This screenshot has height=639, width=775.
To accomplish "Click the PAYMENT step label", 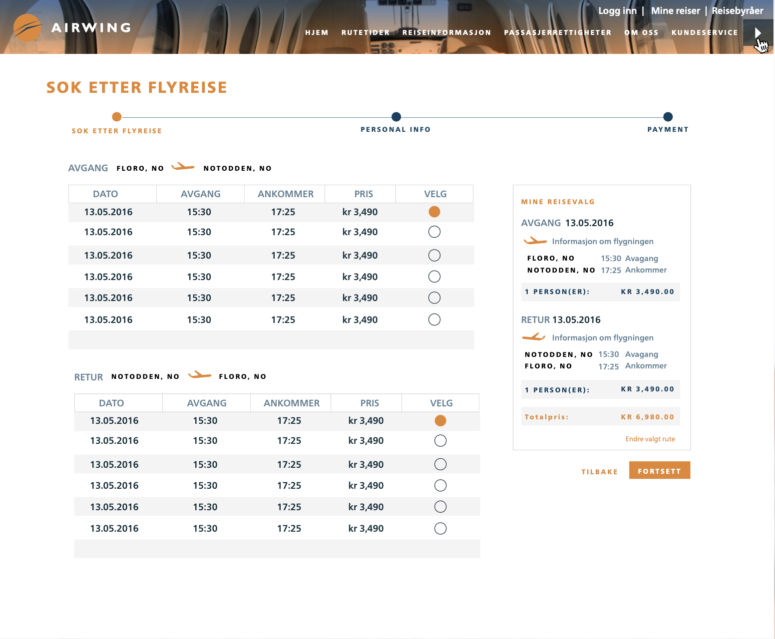I will pyautogui.click(x=668, y=129).
